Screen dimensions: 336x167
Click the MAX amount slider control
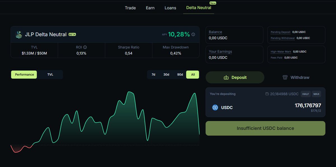tap(316, 94)
